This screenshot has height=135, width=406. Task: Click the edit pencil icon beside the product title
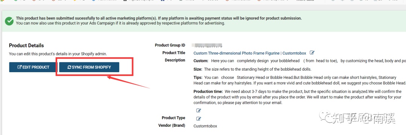tap(312, 53)
